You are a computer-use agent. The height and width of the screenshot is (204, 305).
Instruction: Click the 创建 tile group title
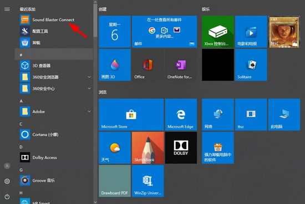point(103,9)
